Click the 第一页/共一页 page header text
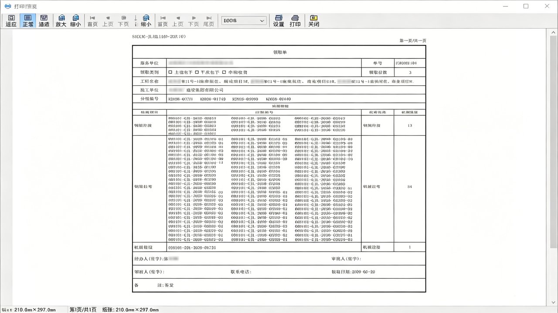 (413, 40)
